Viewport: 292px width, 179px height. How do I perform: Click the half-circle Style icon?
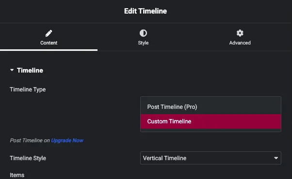pyautogui.click(x=143, y=33)
